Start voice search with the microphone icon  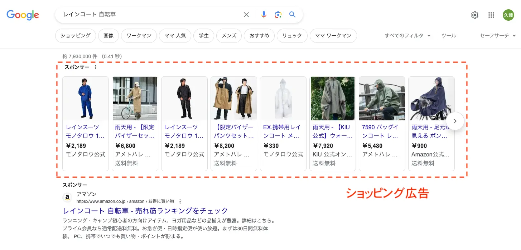click(264, 15)
